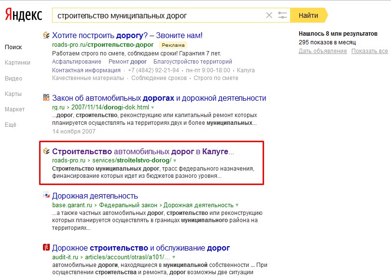Expand options arrow next to rg.ru URL
Screen dimensions: 391x279
[x=153, y=107]
